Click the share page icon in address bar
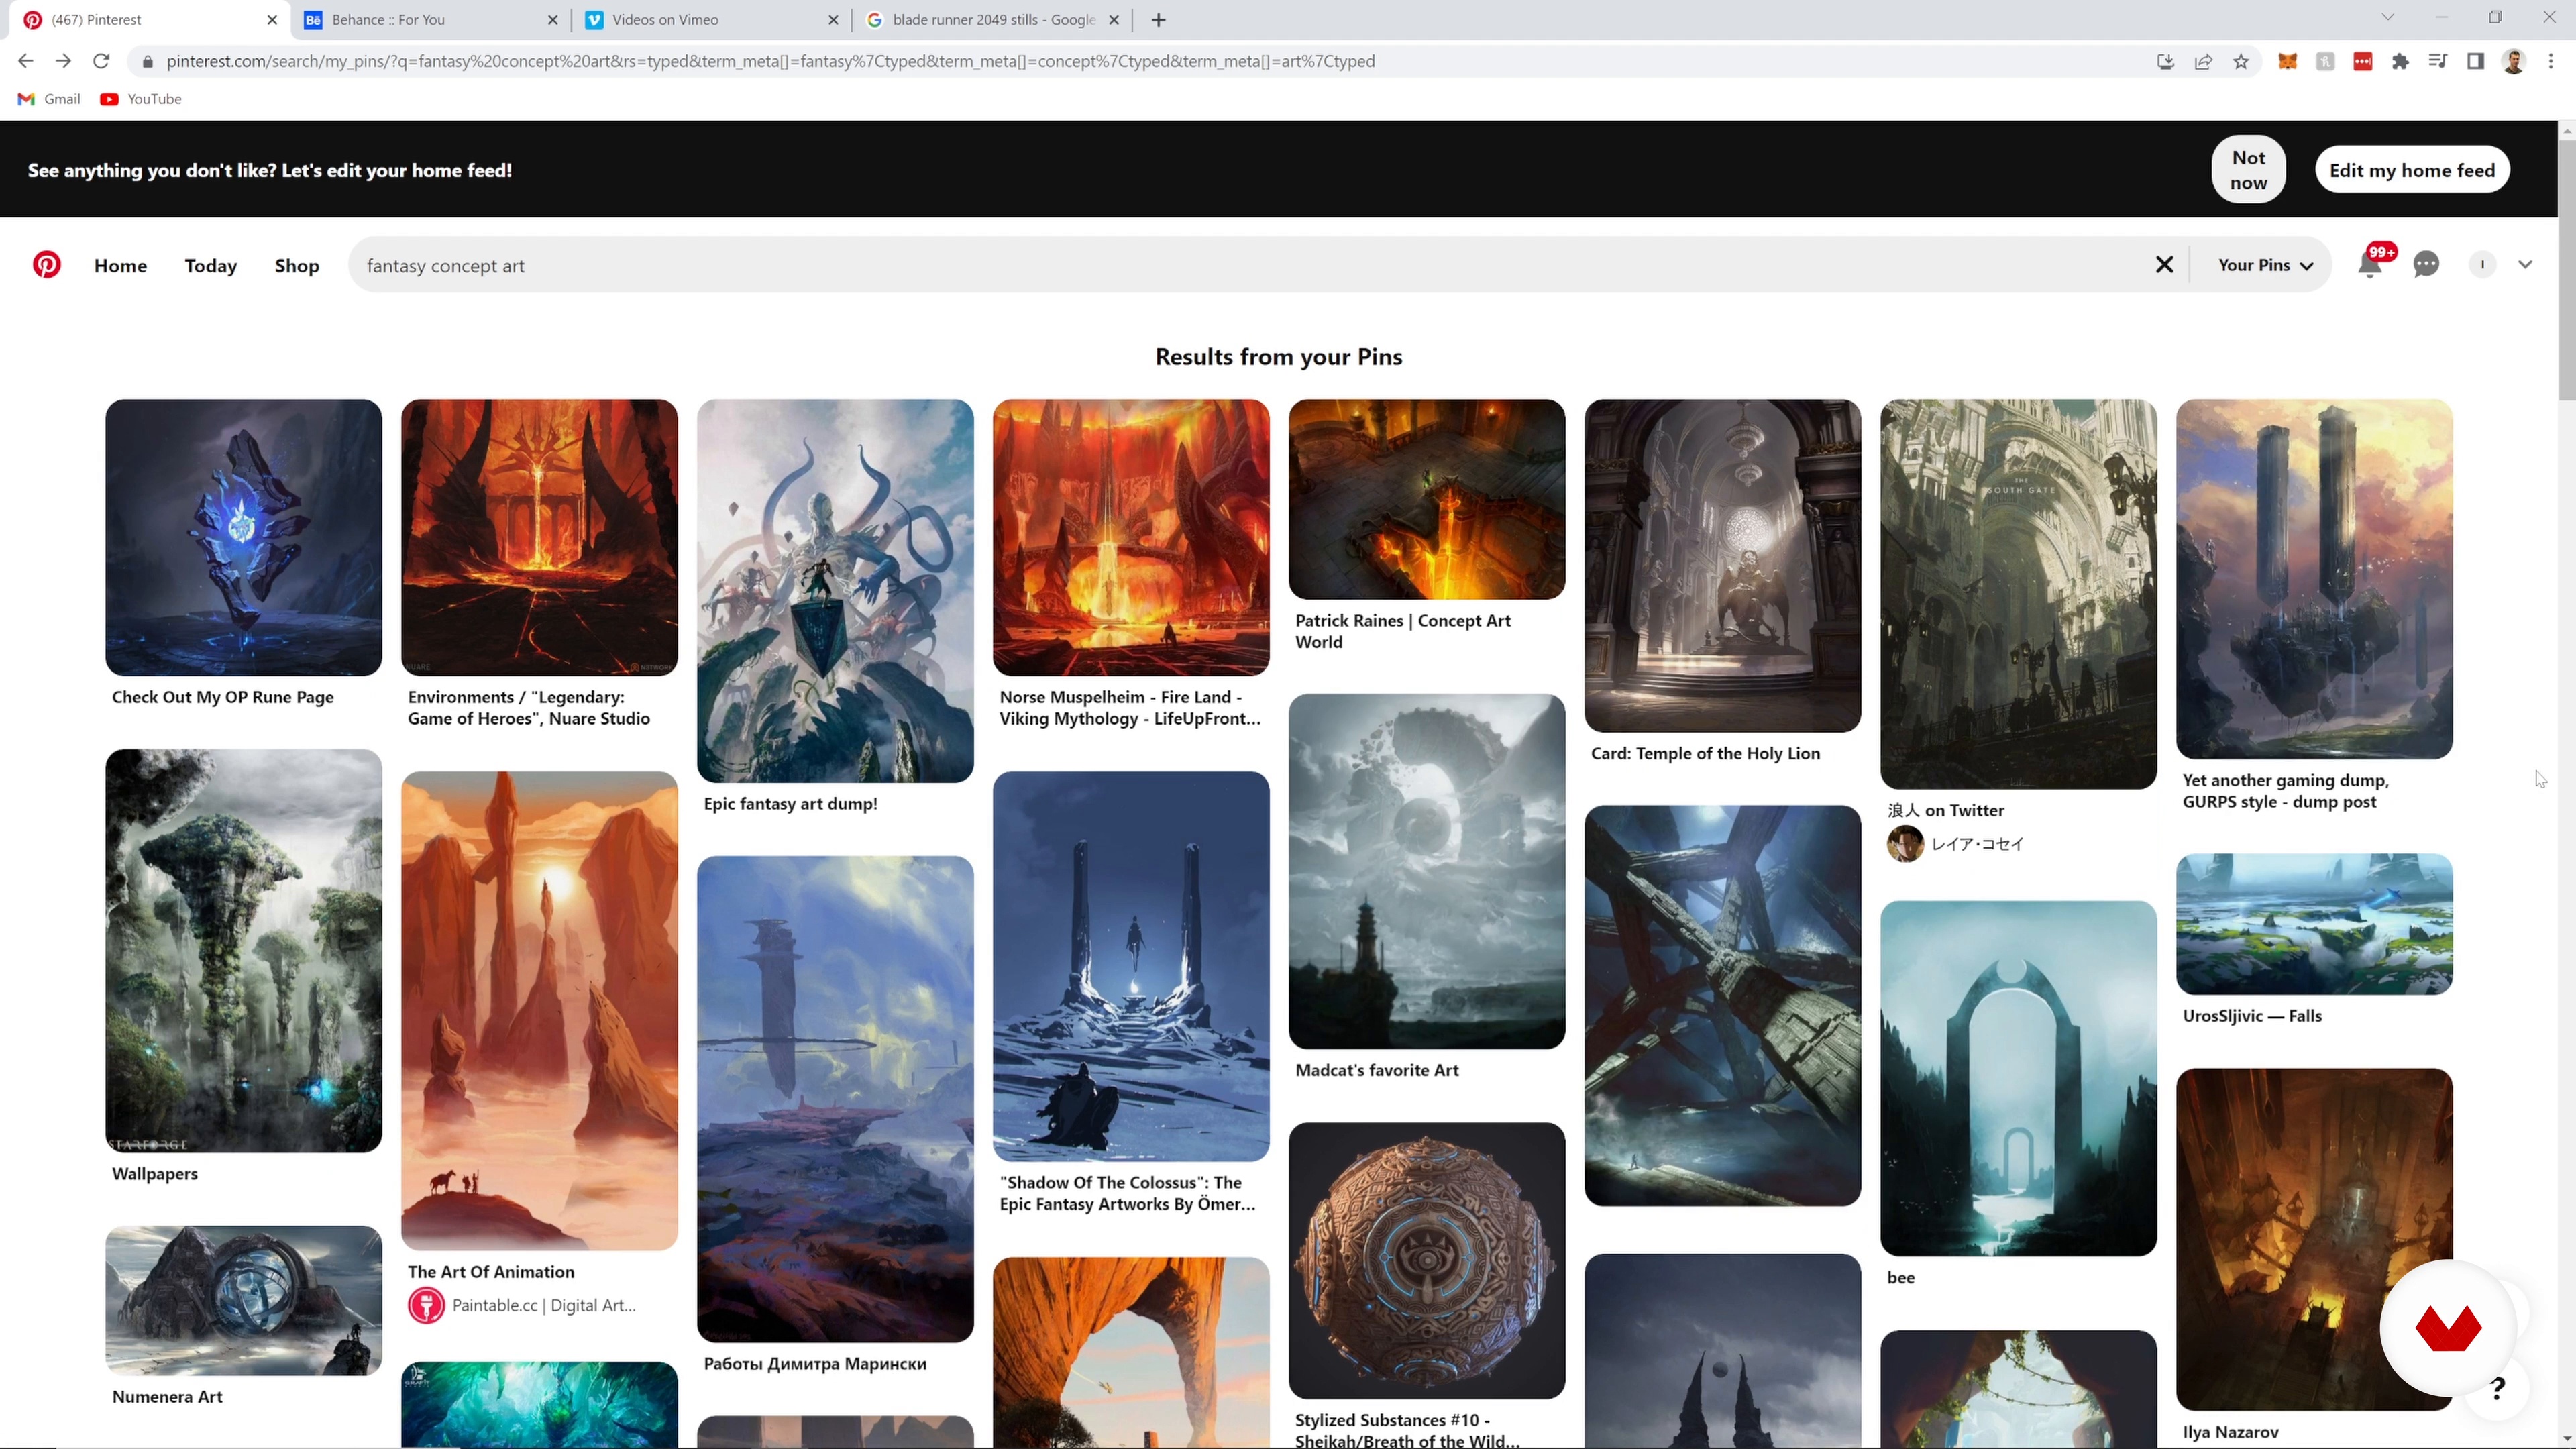 (x=2203, y=61)
